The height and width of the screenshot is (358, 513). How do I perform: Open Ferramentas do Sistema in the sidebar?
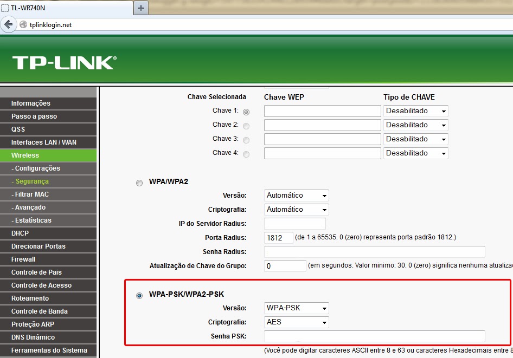tap(48, 350)
